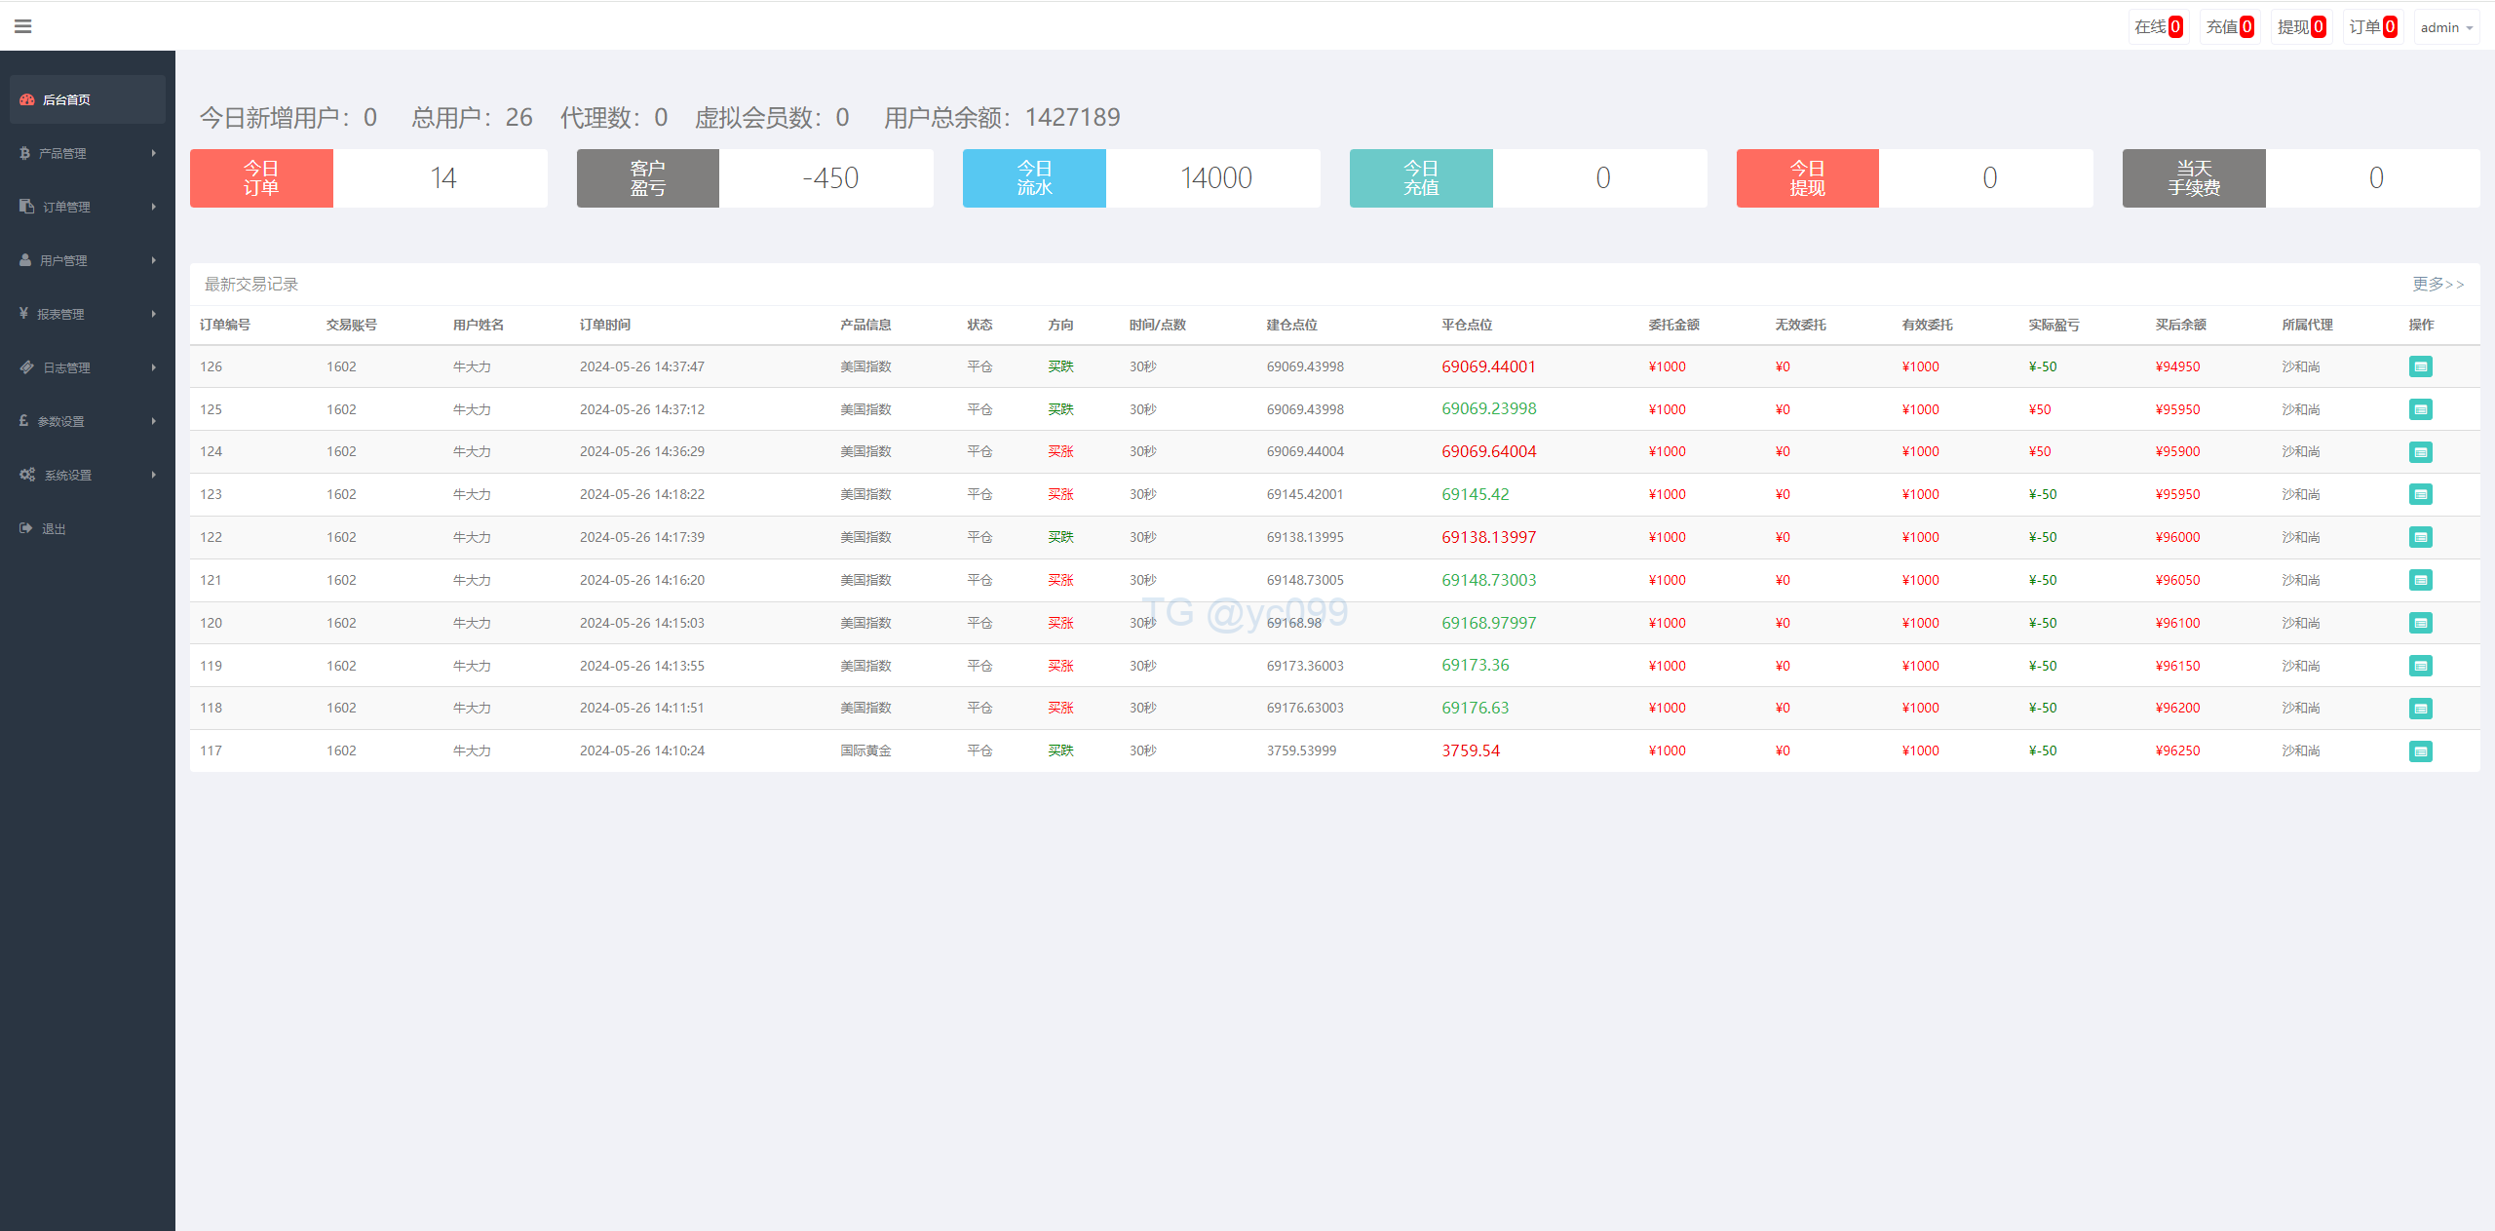Image resolution: width=2495 pixels, height=1231 pixels.
Task: Click the user icon for 用户管理
Action: (x=25, y=260)
